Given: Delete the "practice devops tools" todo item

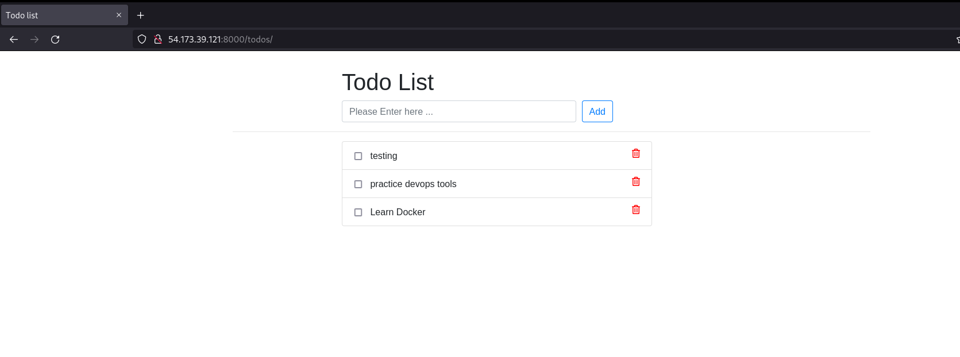Looking at the screenshot, I should 635,181.
